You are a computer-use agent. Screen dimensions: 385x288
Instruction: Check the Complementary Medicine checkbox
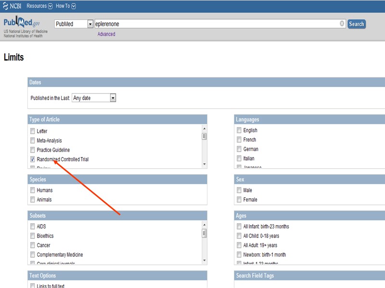coord(32,254)
